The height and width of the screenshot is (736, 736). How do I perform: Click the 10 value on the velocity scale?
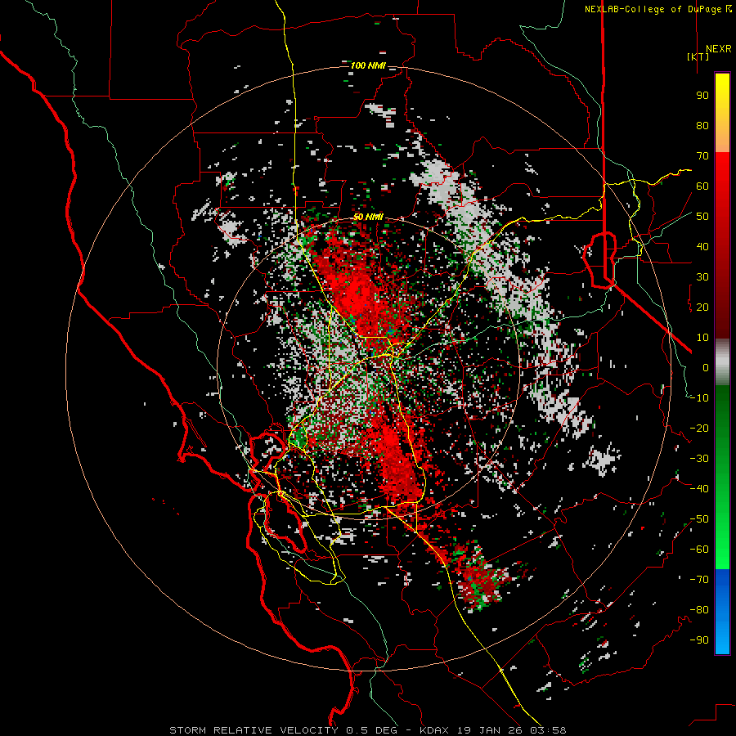point(702,338)
